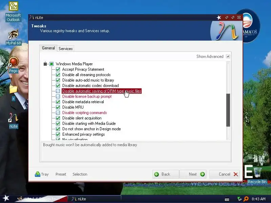Uncheck Disable metadata retrieval

[58, 102]
